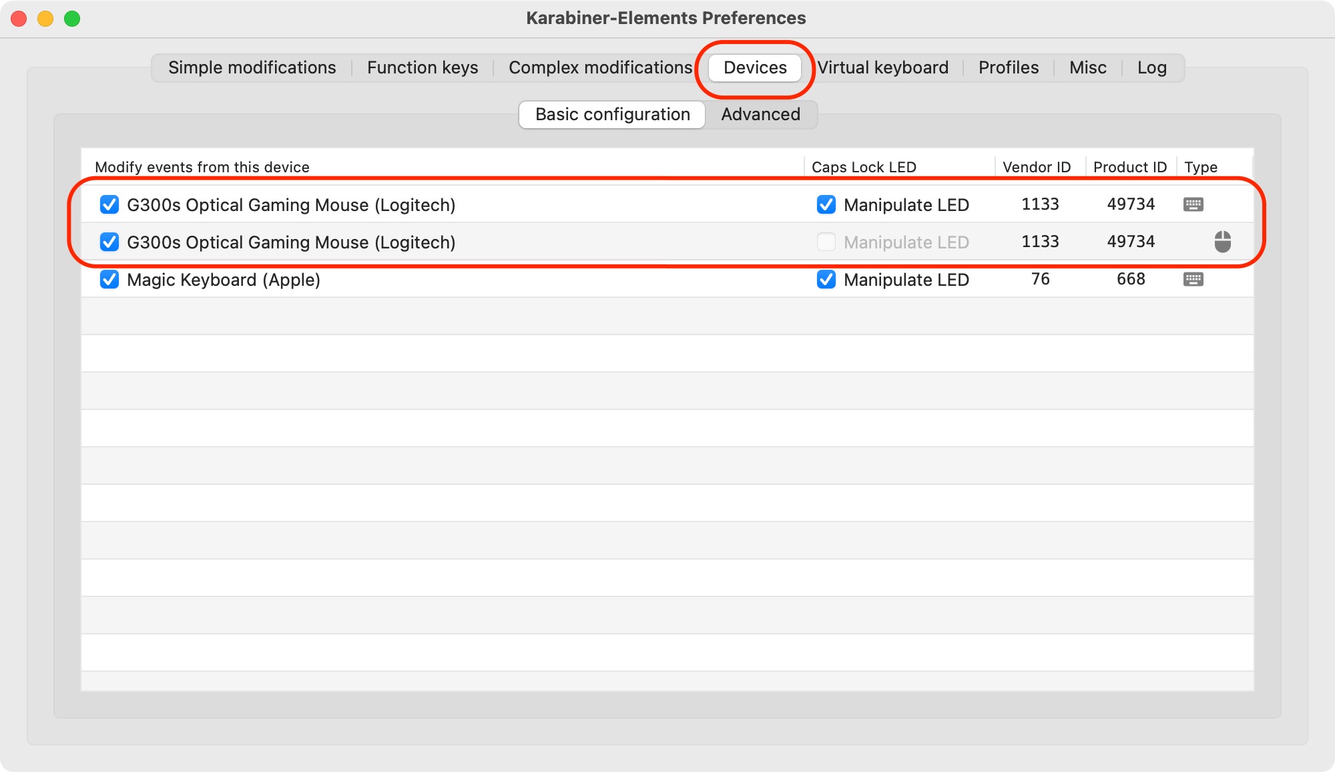Toggle Modify events for G300s mouse entry
This screenshot has height=772, width=1335.
(109, 241)
